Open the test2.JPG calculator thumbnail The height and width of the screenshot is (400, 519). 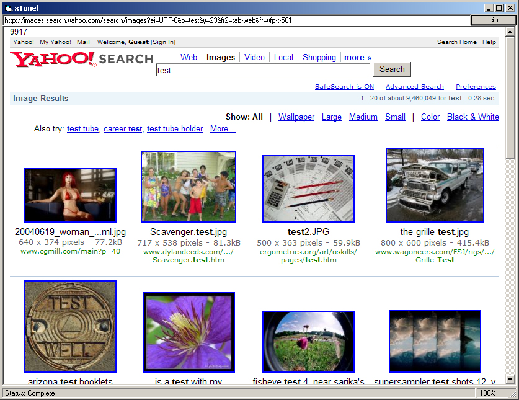point(308,189)
